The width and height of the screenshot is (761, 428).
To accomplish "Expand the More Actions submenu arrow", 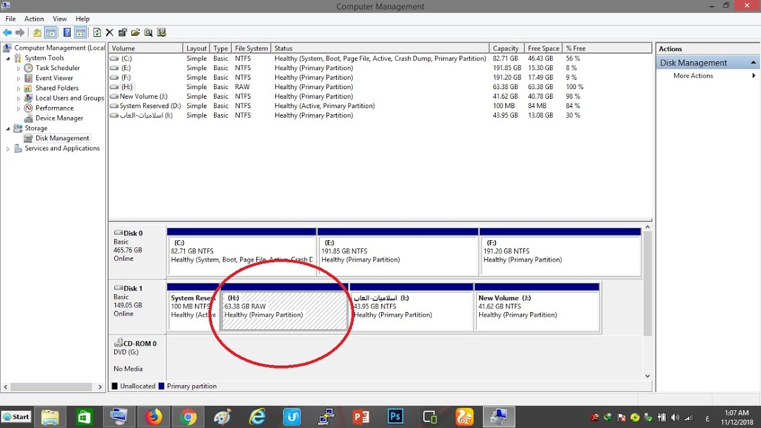I will 754,76.
